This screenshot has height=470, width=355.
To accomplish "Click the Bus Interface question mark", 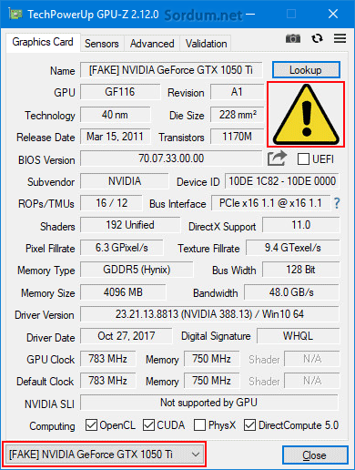I will 337,203.
